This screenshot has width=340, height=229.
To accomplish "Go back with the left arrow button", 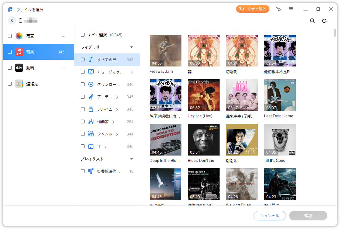I will coord(12,20).
